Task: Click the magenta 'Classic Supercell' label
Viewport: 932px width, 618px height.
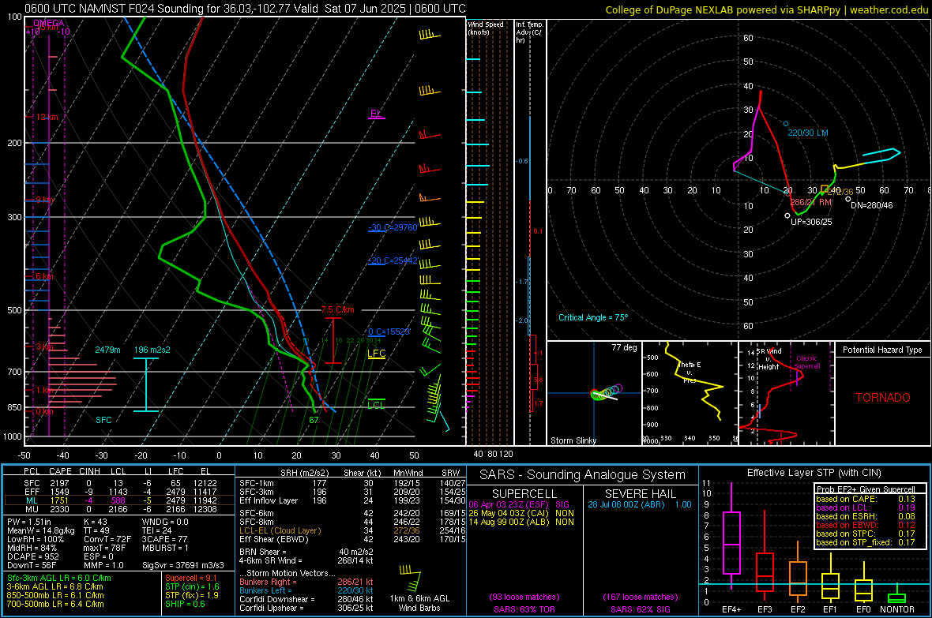Action: (x=806, y=362)
